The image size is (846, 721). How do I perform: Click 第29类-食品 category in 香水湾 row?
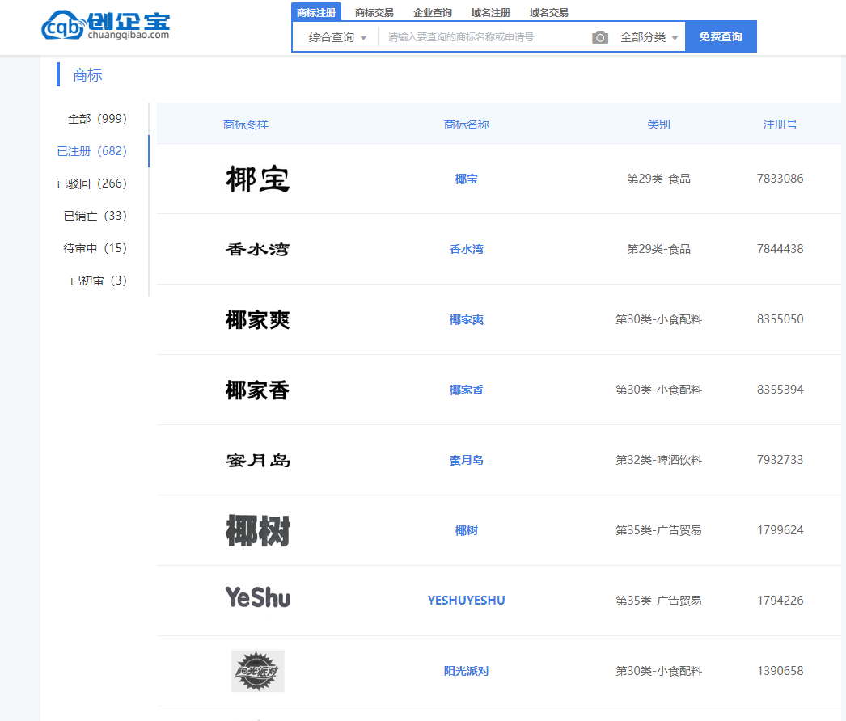(659, 249)
